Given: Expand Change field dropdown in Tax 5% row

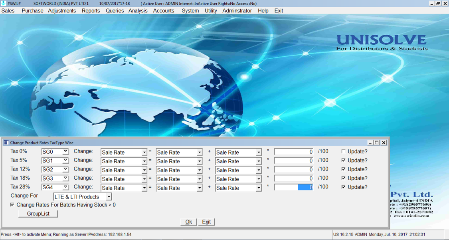Looking at the screenshot, I should [x=144, y=161].
